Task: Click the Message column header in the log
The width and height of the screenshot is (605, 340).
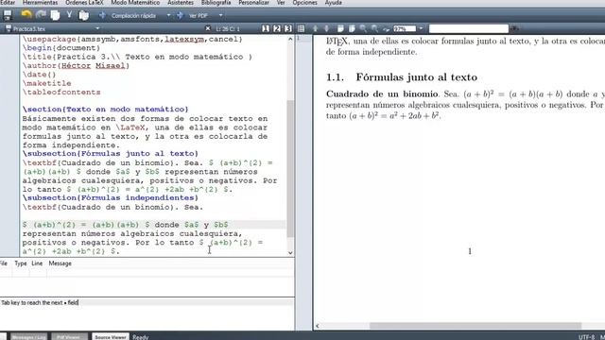Action: (x=60, y=263)
